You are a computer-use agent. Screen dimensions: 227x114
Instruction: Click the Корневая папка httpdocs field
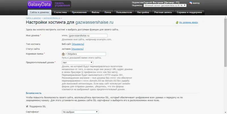pos(87,54)
